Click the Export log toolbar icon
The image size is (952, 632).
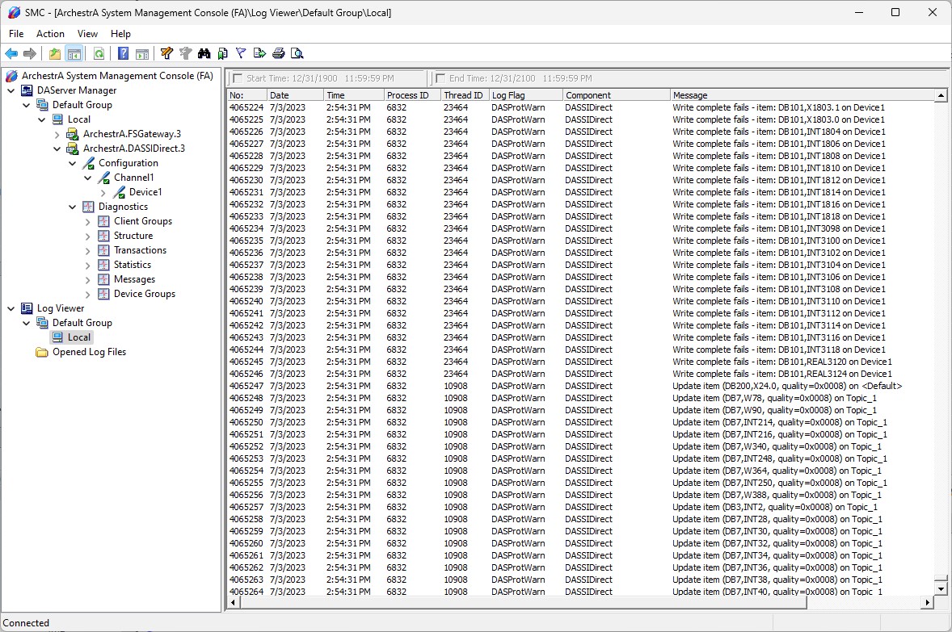[x=260, y=53]
